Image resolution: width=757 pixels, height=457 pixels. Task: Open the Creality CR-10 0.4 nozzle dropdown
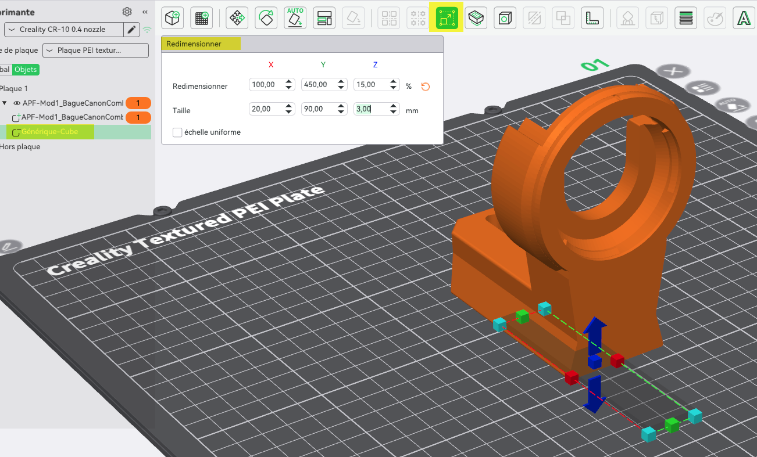point(63,30)
